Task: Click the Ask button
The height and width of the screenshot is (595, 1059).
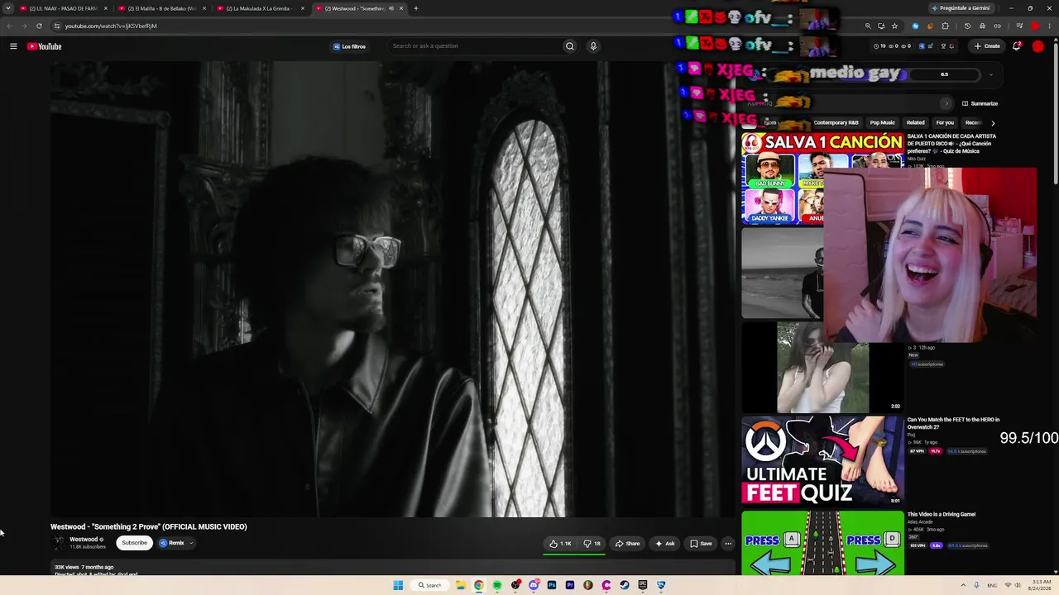Action: point(665,544)
